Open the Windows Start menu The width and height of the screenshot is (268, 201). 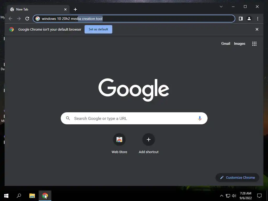[x=6, y=196]
